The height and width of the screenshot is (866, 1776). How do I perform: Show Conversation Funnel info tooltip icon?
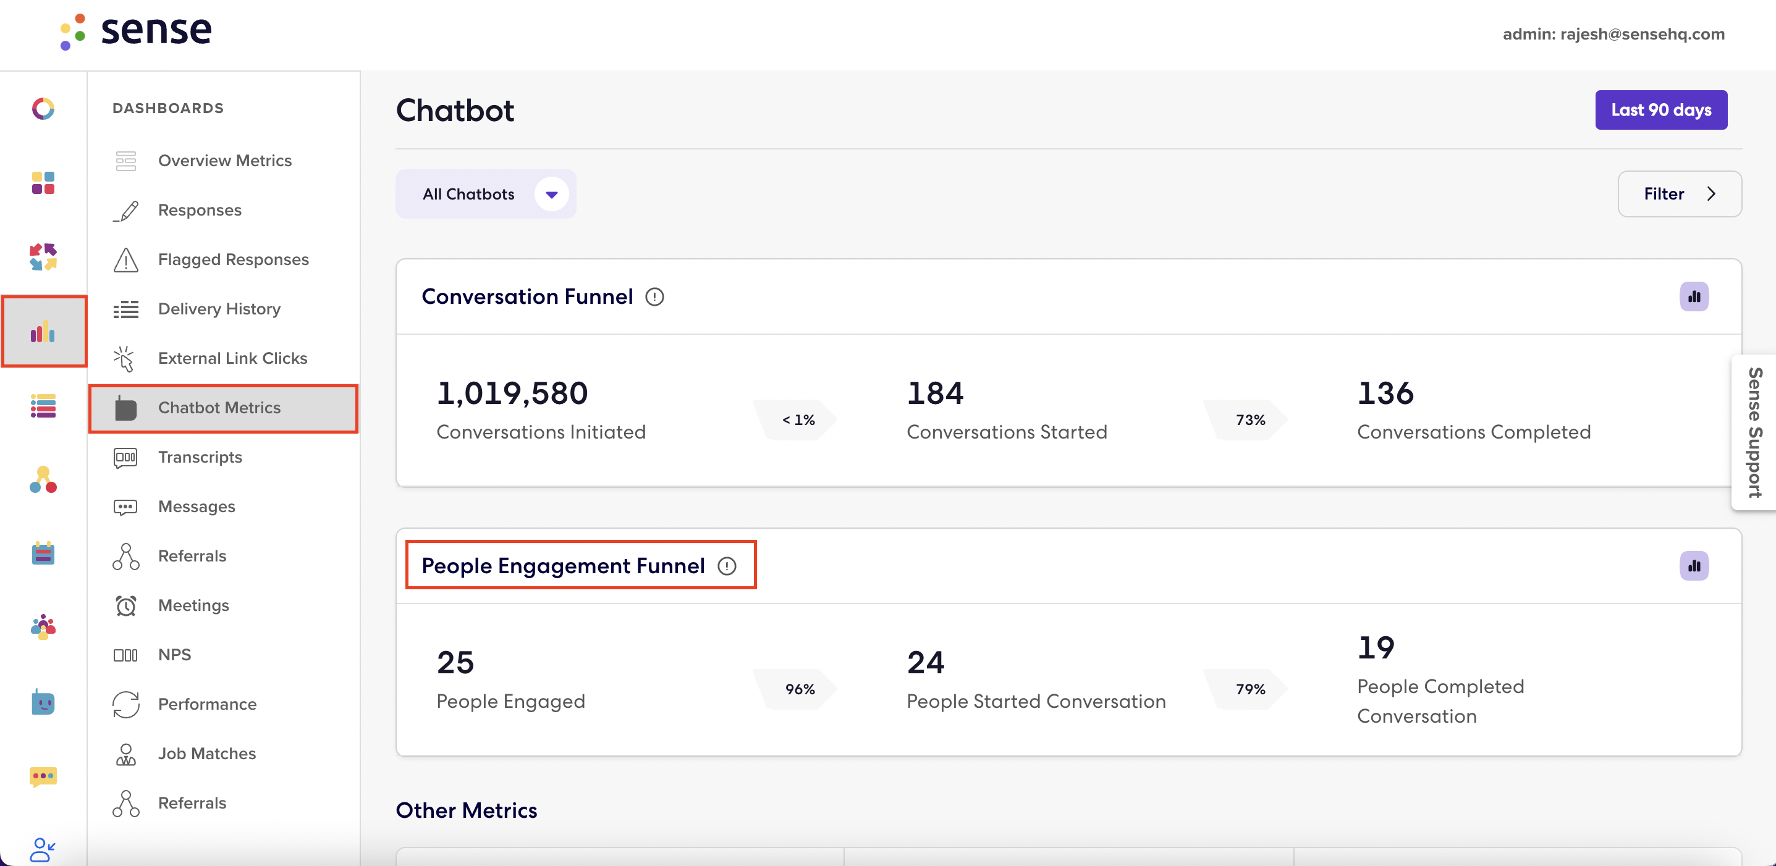654,297
